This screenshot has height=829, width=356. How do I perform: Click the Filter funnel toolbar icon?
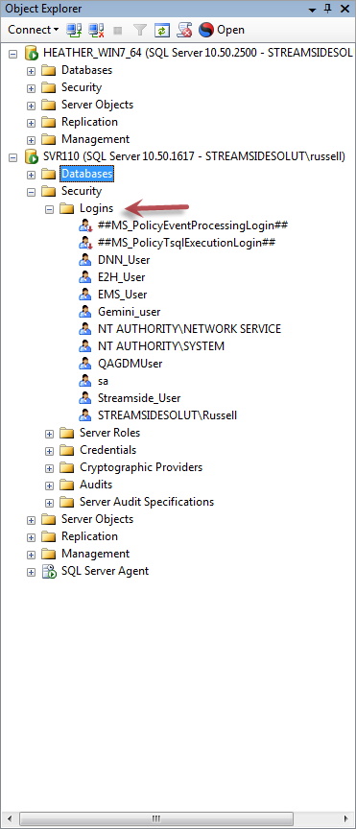140,30
